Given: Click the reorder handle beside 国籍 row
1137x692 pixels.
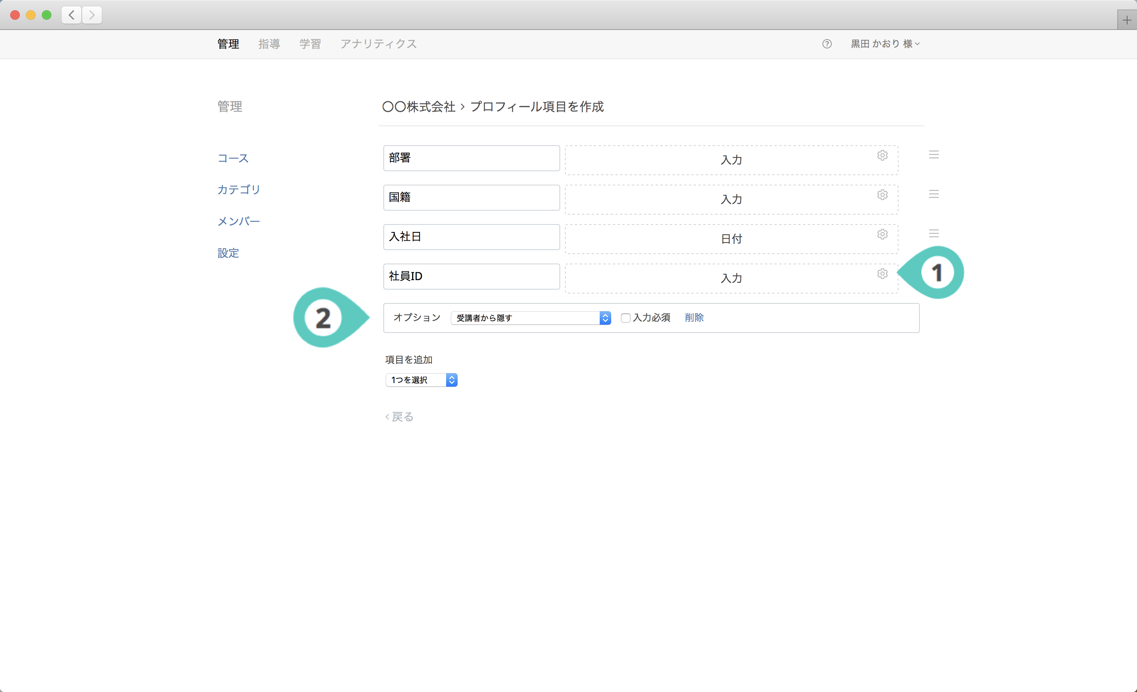Looking at the screenshot, I should pos(934,194).
